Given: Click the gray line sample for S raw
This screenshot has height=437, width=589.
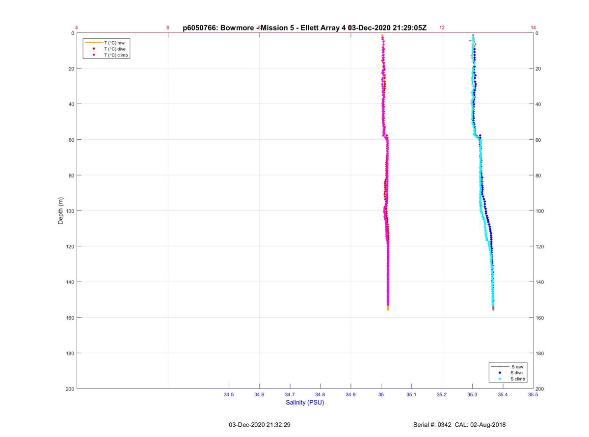Looking at the screenshot, I should point(500,367).
